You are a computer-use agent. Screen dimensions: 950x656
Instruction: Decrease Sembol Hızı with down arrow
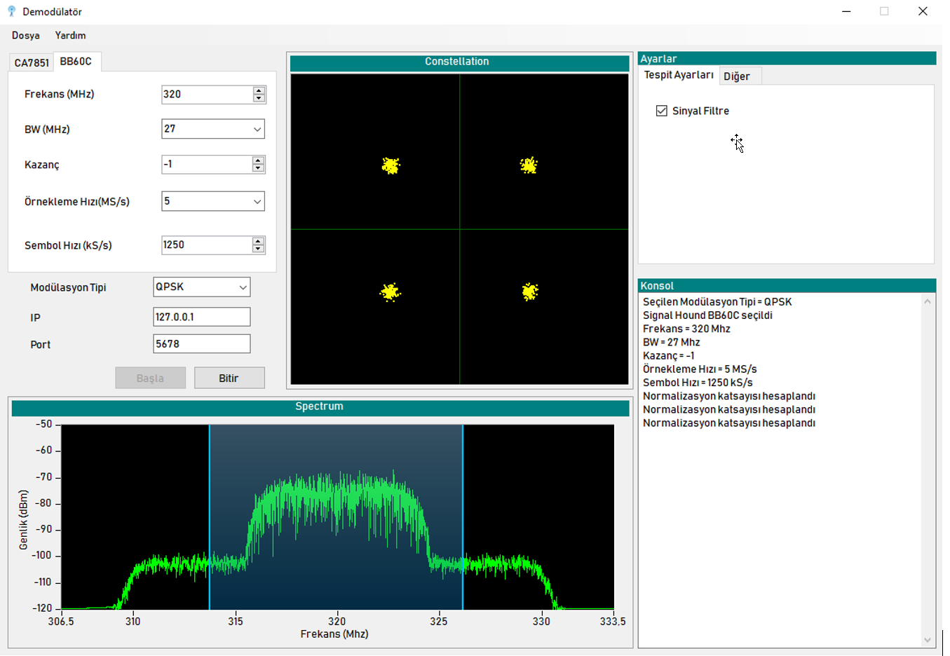pyautogui.click(x=258, y=249)
